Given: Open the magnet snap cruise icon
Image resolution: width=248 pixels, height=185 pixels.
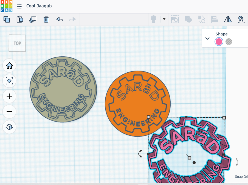Looking at the screenshot, I should click(x=241, y=19).
